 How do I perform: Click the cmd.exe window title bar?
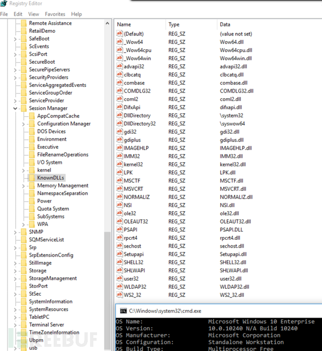pyautogui.click(x=219, y=311)
